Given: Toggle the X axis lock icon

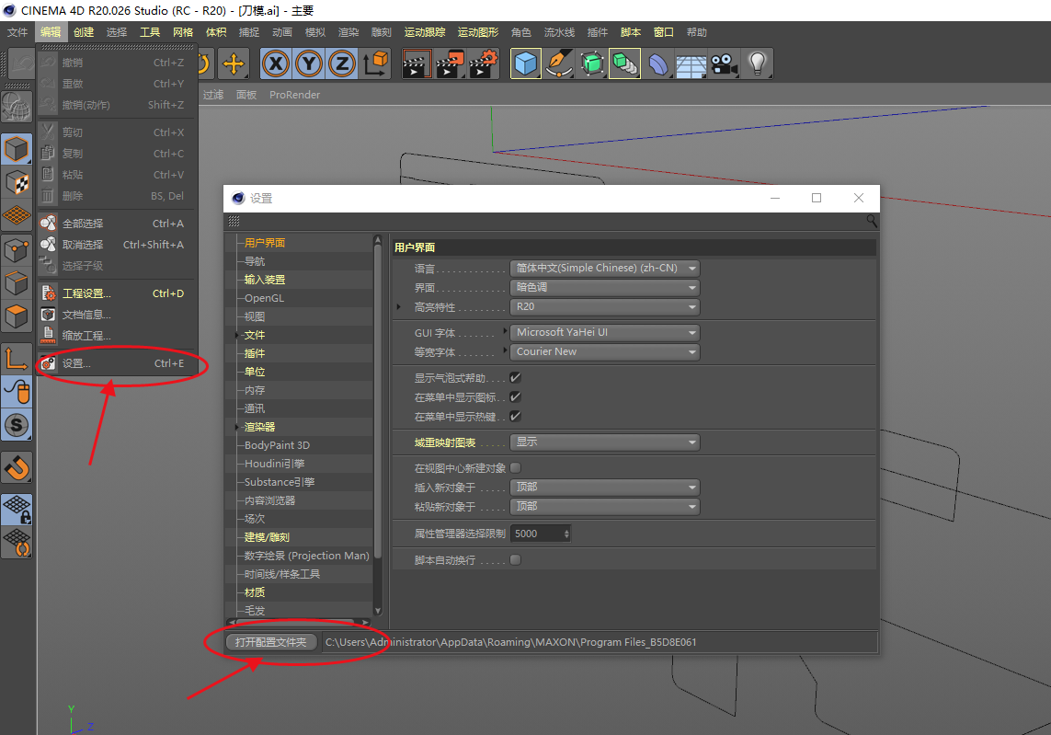Looking at the screenshot, I should tap(276, 63).
